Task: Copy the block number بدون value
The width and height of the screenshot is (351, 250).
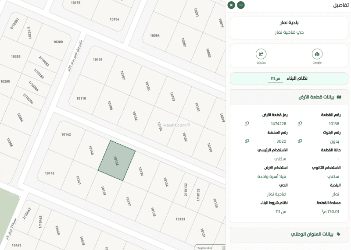Action: pyautogui.click(x=300, y=141)
